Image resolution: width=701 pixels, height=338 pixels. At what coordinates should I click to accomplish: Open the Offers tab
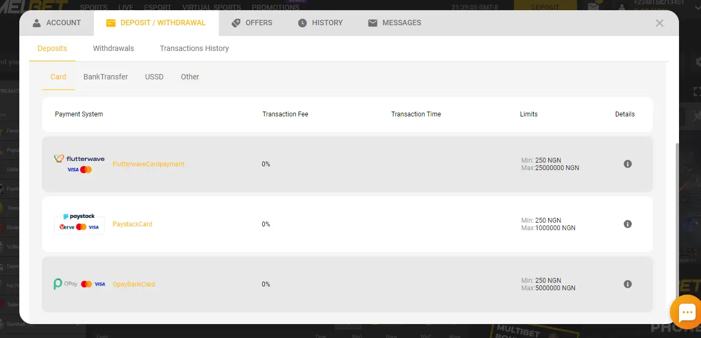click(252, 23)
